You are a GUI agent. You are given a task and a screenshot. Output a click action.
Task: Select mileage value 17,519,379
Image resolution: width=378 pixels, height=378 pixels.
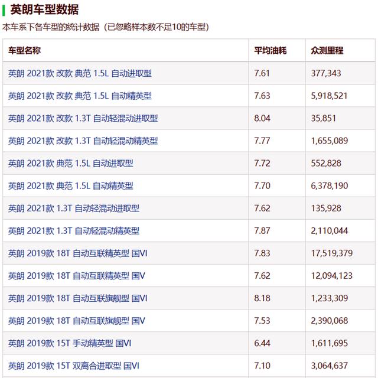click(x=332, y=253)
